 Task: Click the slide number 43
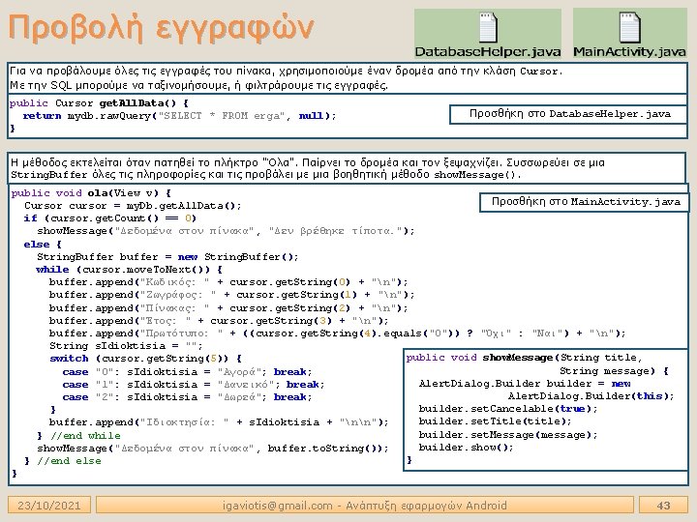pos(663,506)
